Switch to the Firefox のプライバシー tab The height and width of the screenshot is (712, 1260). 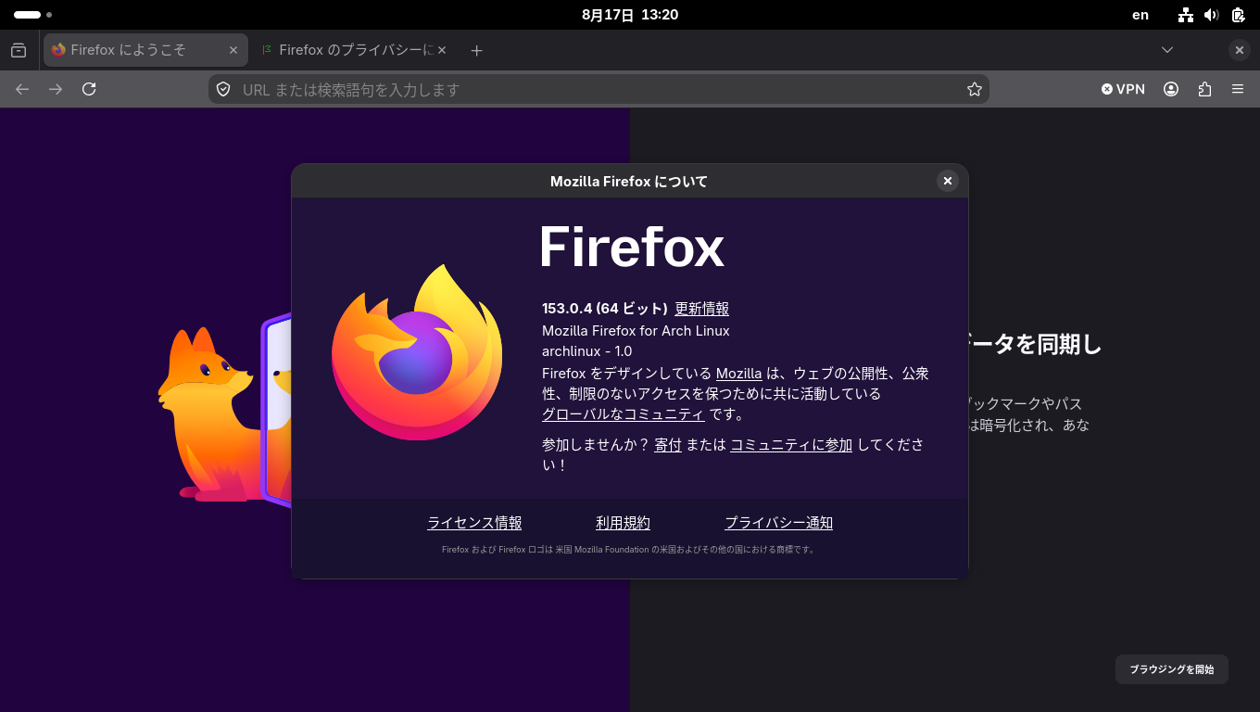point(354,50)
